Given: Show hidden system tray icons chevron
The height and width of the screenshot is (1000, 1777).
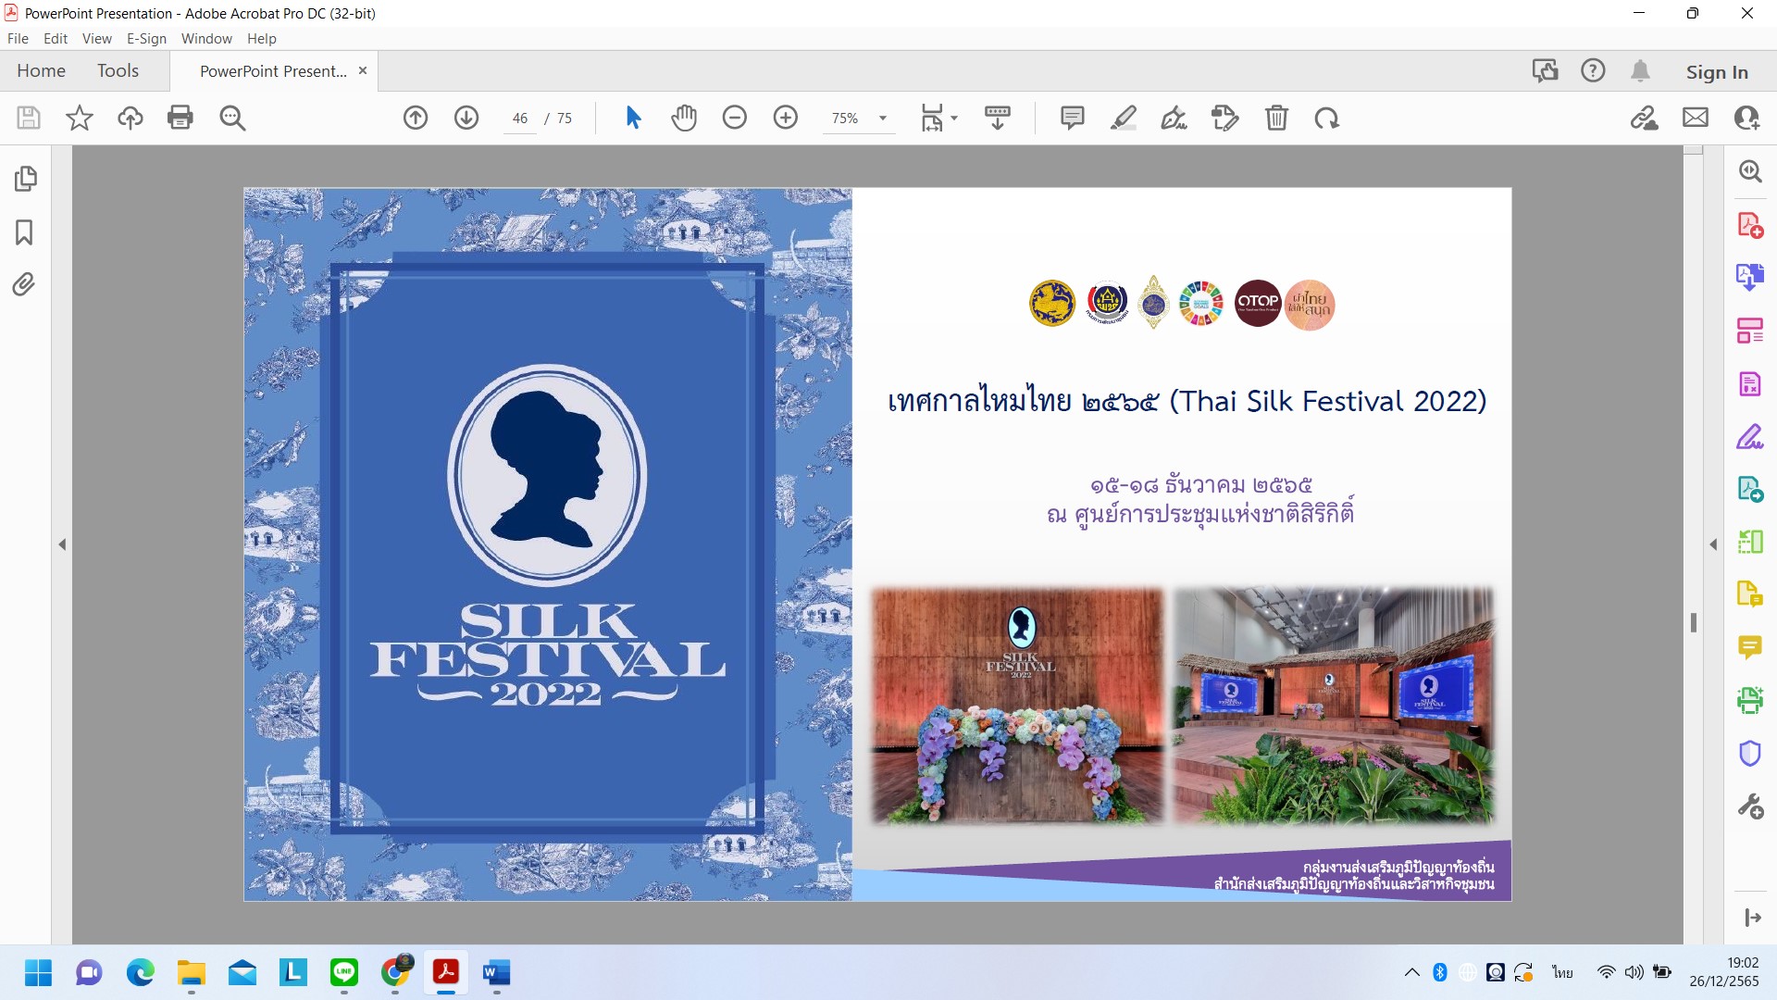Looking at the screenshot, I should point(1411,972).
